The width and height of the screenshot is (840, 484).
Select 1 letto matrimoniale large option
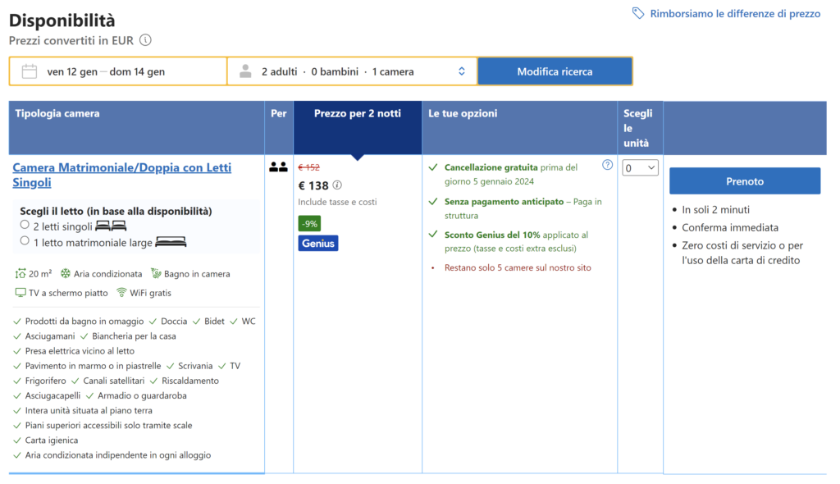coord(25,242)
